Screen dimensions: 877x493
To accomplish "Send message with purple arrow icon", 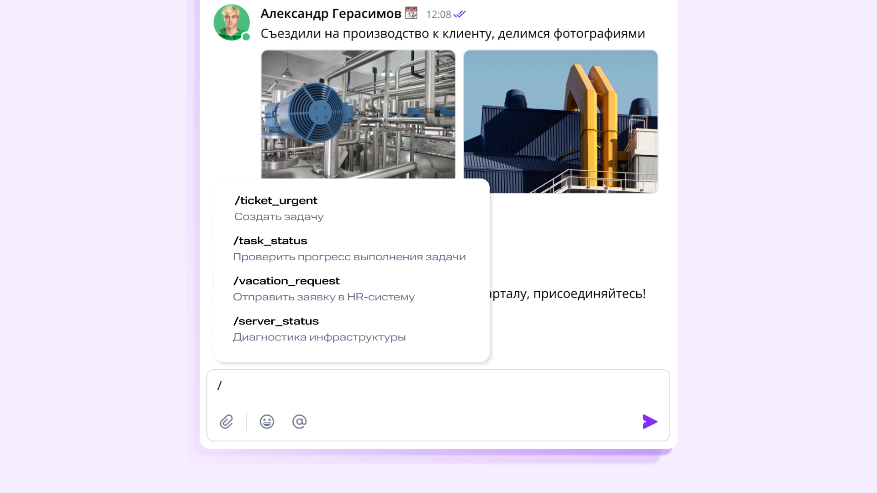I will (x=650, y=421).
